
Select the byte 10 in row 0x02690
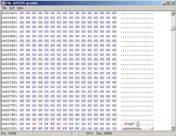pos(53,41)
